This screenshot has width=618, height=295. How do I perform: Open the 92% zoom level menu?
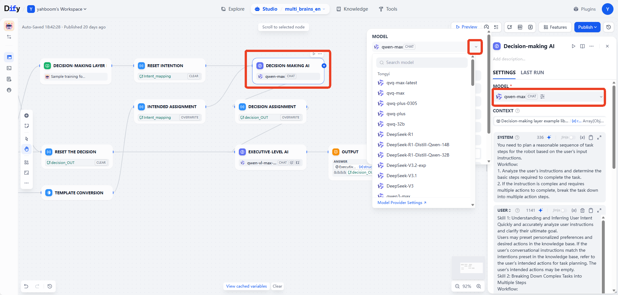coord(467,286)
